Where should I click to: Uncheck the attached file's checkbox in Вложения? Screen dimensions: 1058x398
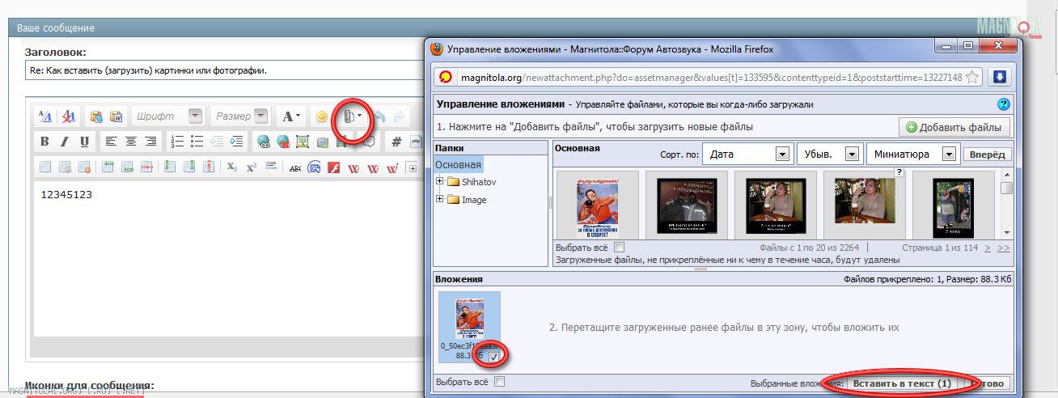493,356
